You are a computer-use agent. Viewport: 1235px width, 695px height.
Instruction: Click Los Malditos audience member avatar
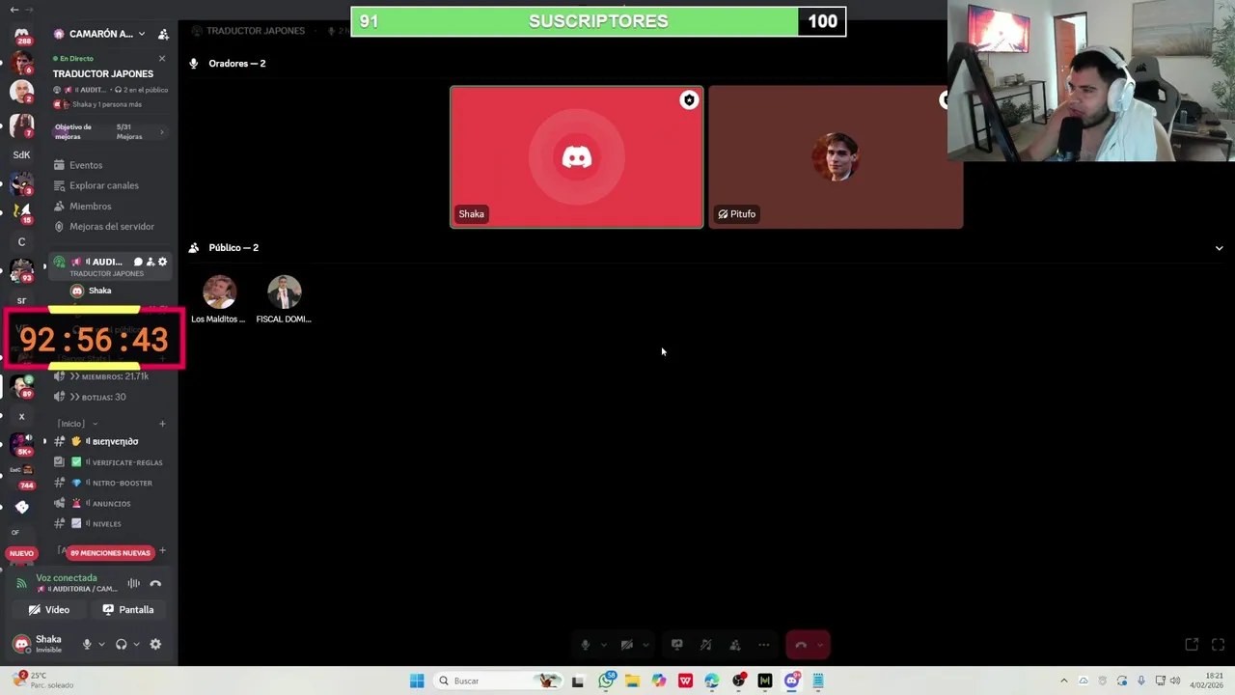[x=219, y=292]
